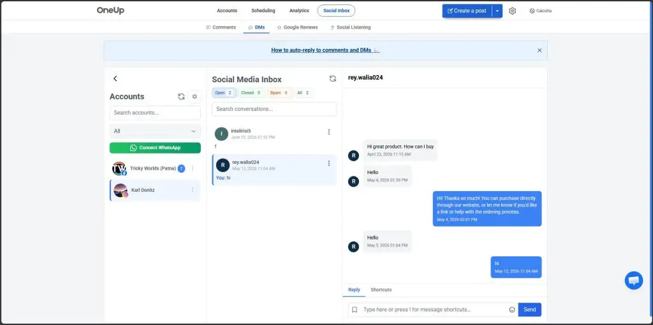Click the rey.walia024 chat header name
653x325 pixels.
pyautogui.click(x=365, y=77)
